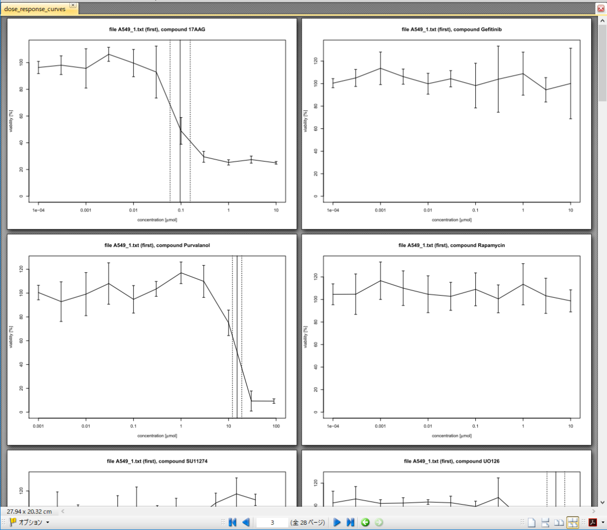Click horizontal scrollbar right arrow
Viewport: 607px width, 530px height.
click(x=594, y=511)
